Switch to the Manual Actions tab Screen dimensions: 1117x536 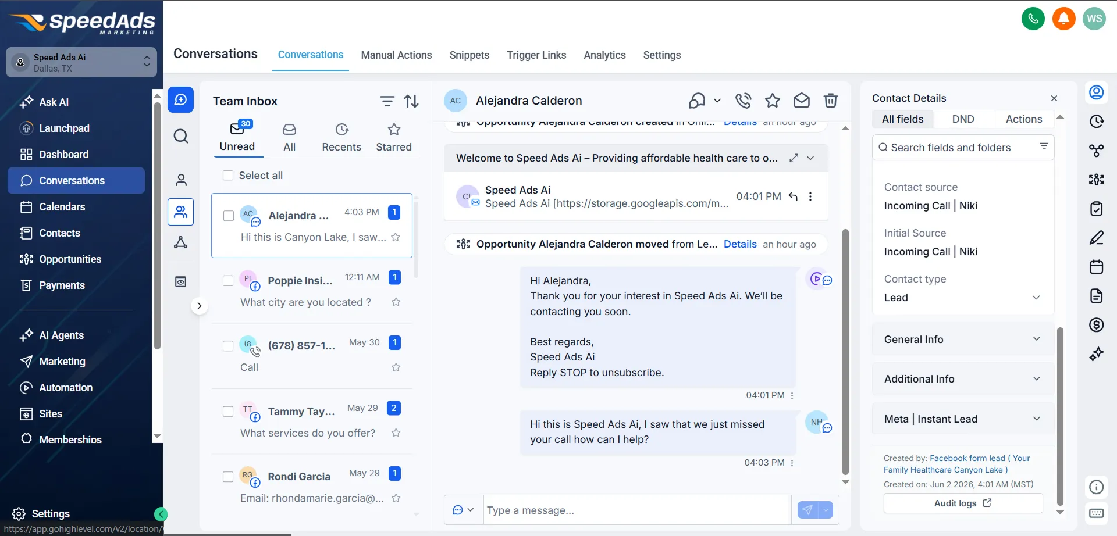pyautogui.click(x=396, y=55)
